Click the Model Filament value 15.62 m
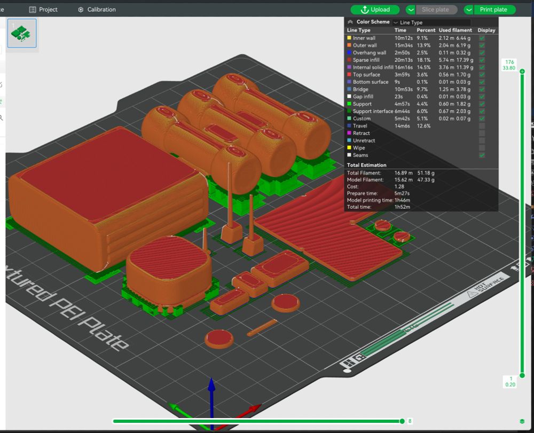Screen dimensions: 534x433 (404, 180)
